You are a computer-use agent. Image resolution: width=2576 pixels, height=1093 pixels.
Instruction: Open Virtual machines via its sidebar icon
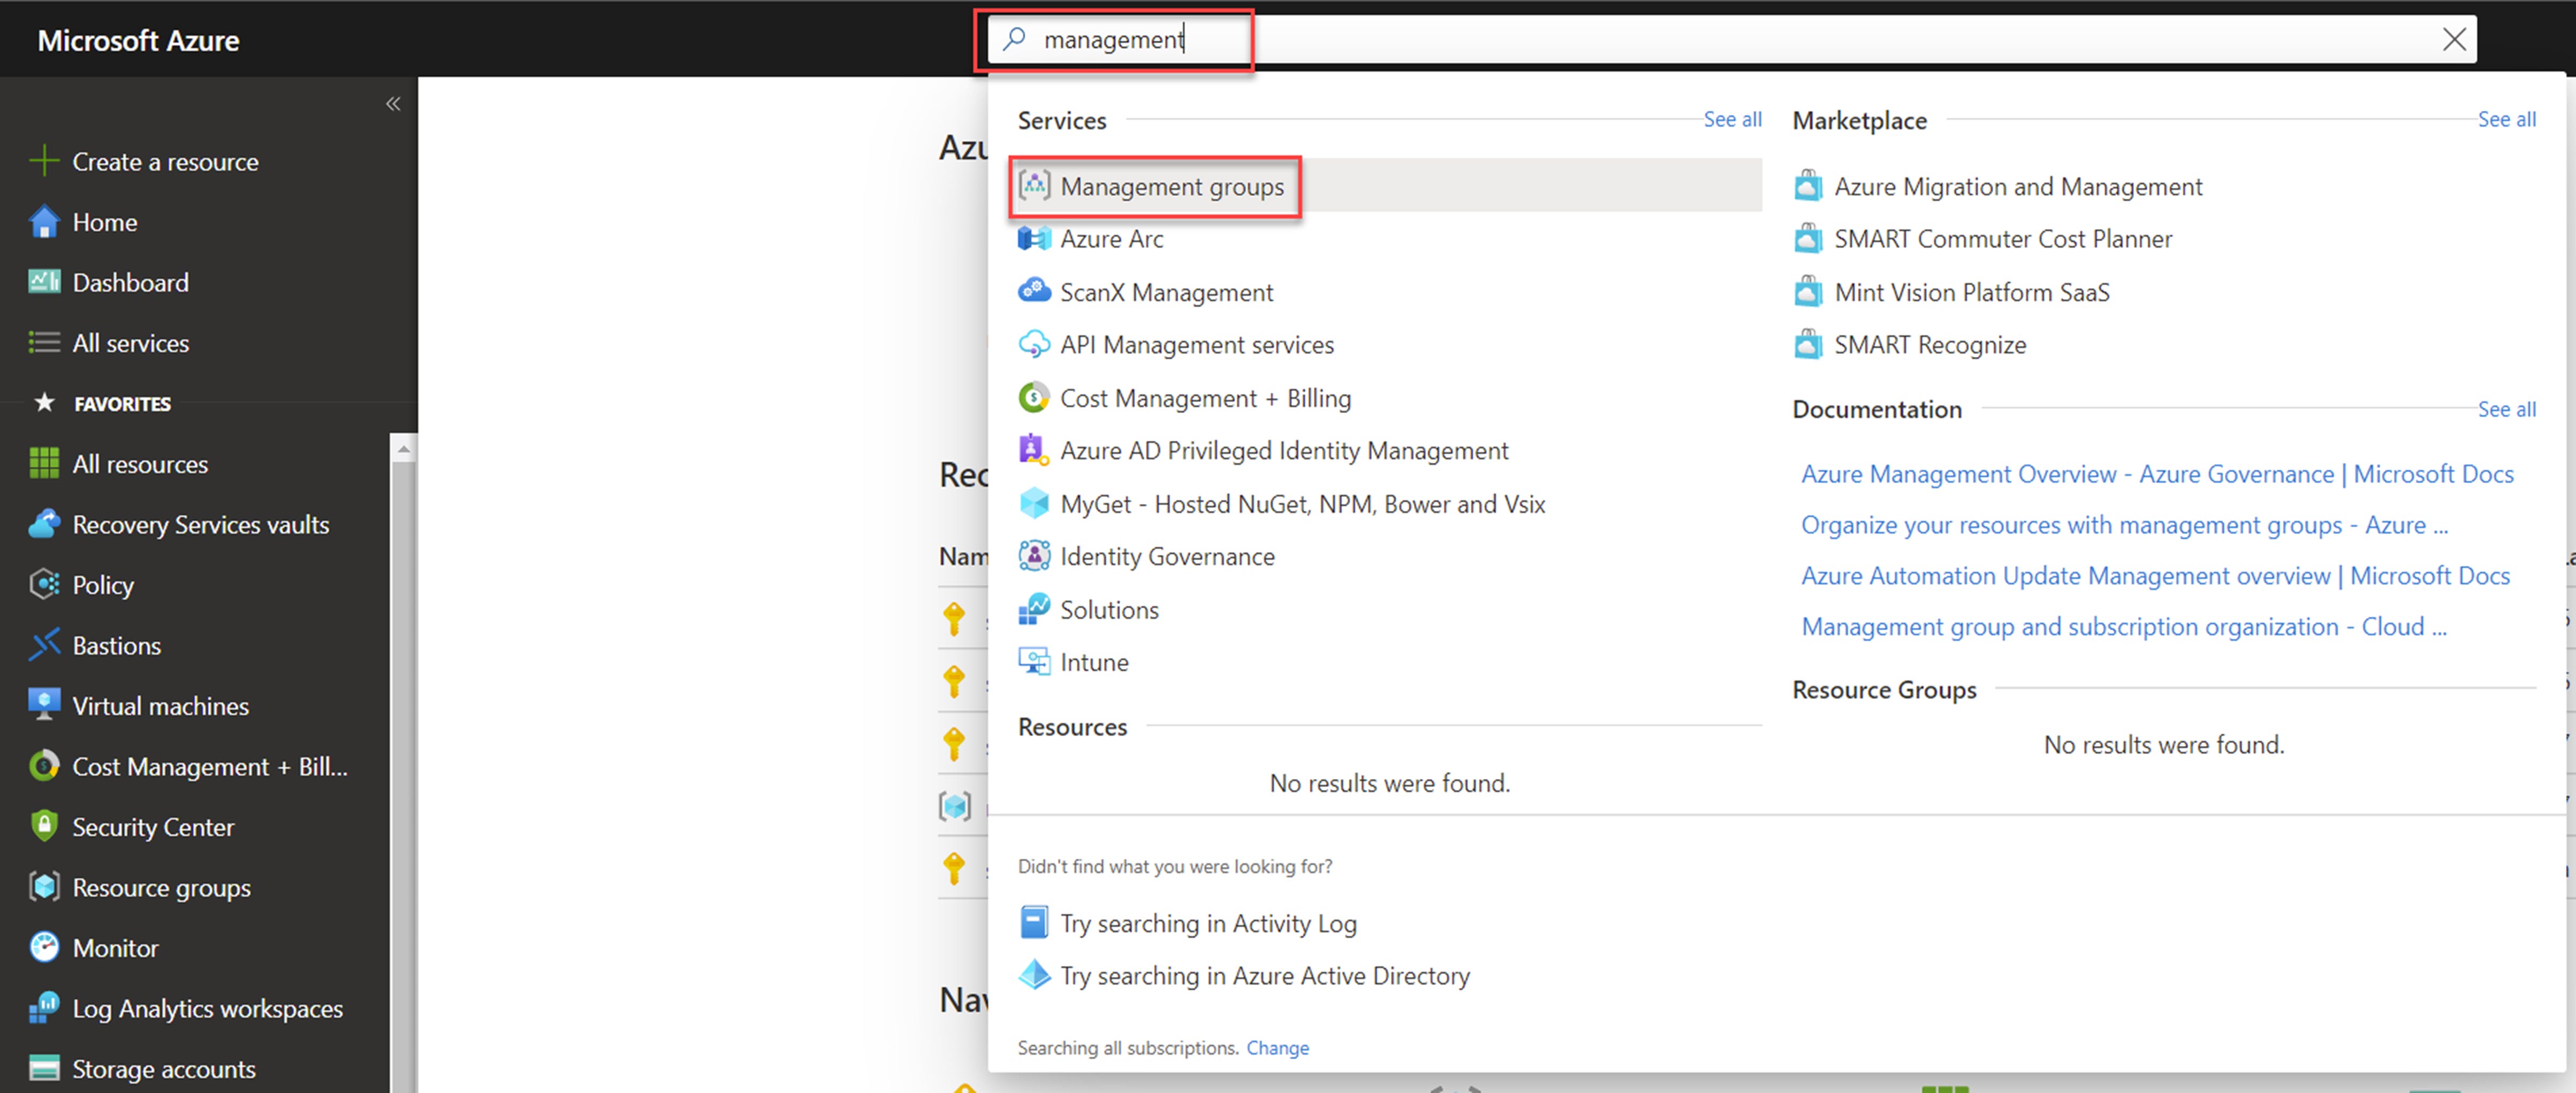pos(44,705)
